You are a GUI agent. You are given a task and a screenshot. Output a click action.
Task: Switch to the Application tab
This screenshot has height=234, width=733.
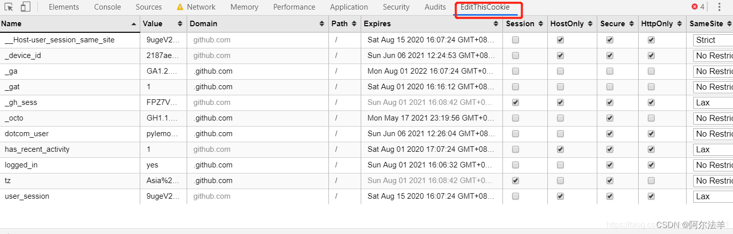(x=349, y=7)
